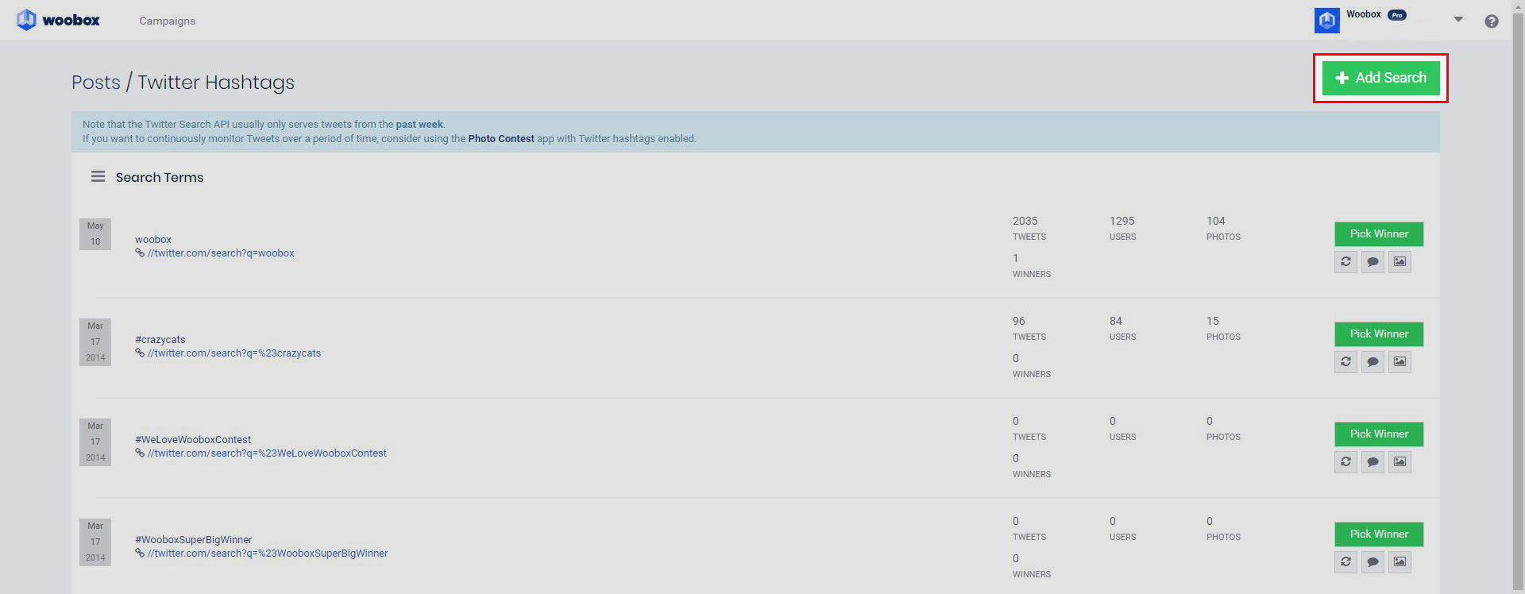
Task: Pick Winner for #WooboxSuperBigWinner
Action: 1379,534
